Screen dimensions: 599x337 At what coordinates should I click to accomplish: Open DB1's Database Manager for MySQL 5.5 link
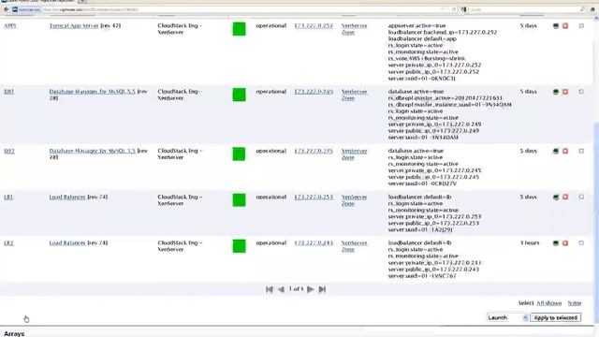93,92
